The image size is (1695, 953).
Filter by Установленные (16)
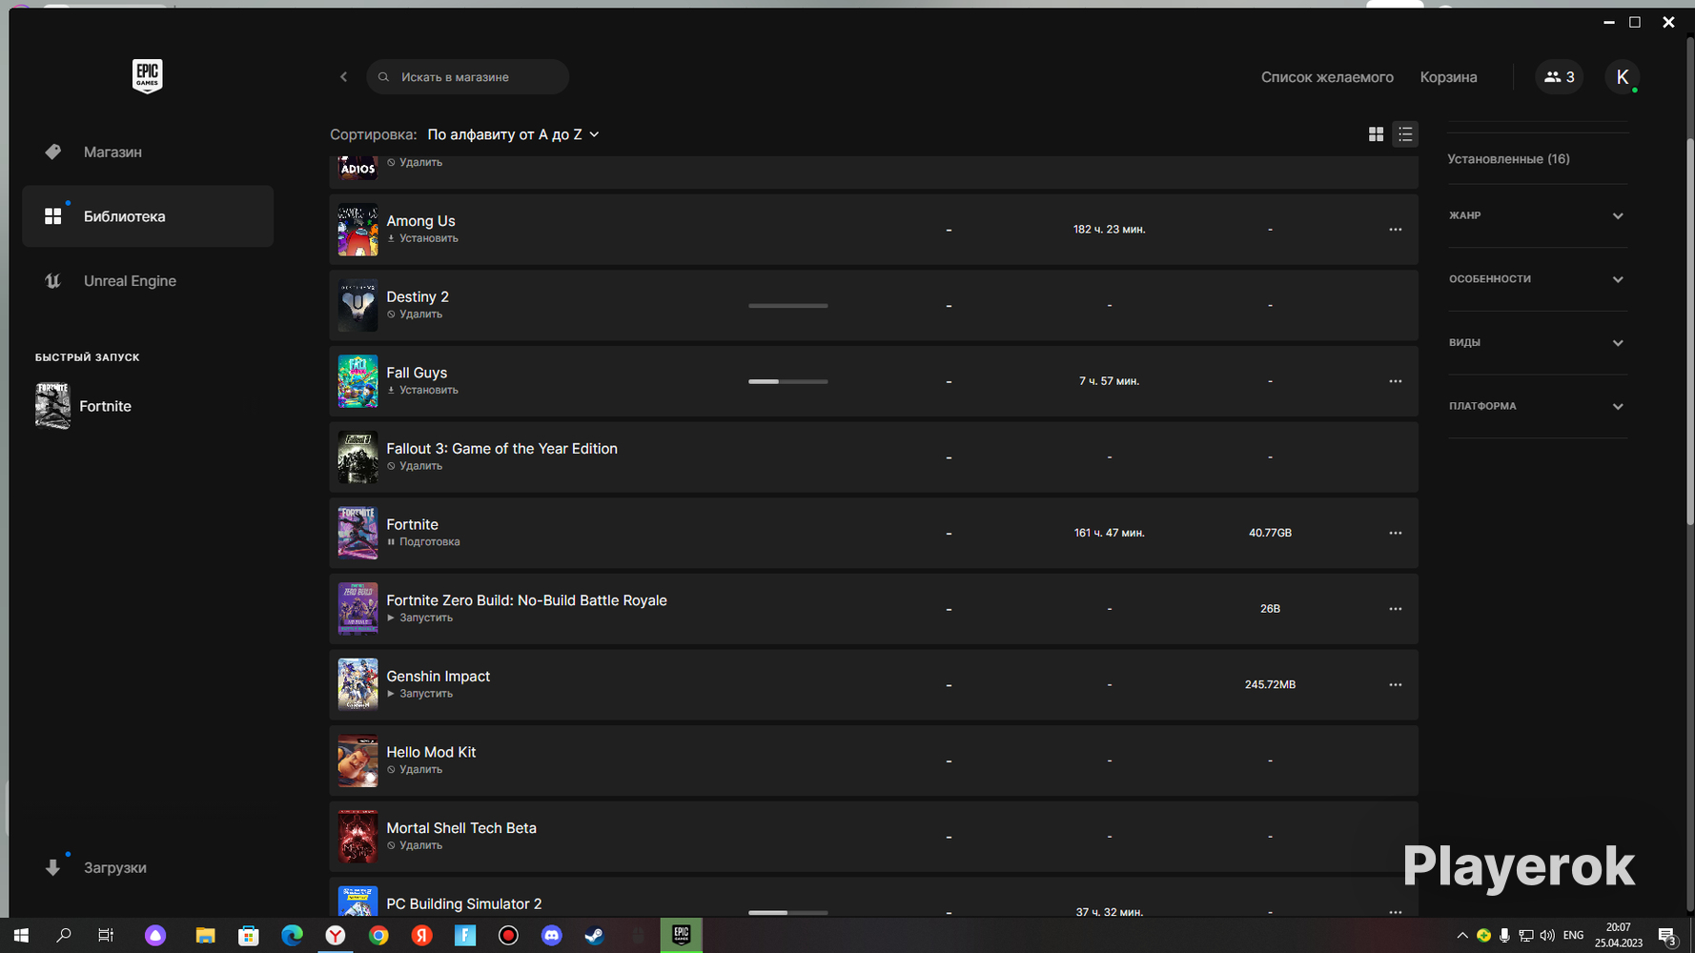pyautogui.click(x=1508, y=159)
